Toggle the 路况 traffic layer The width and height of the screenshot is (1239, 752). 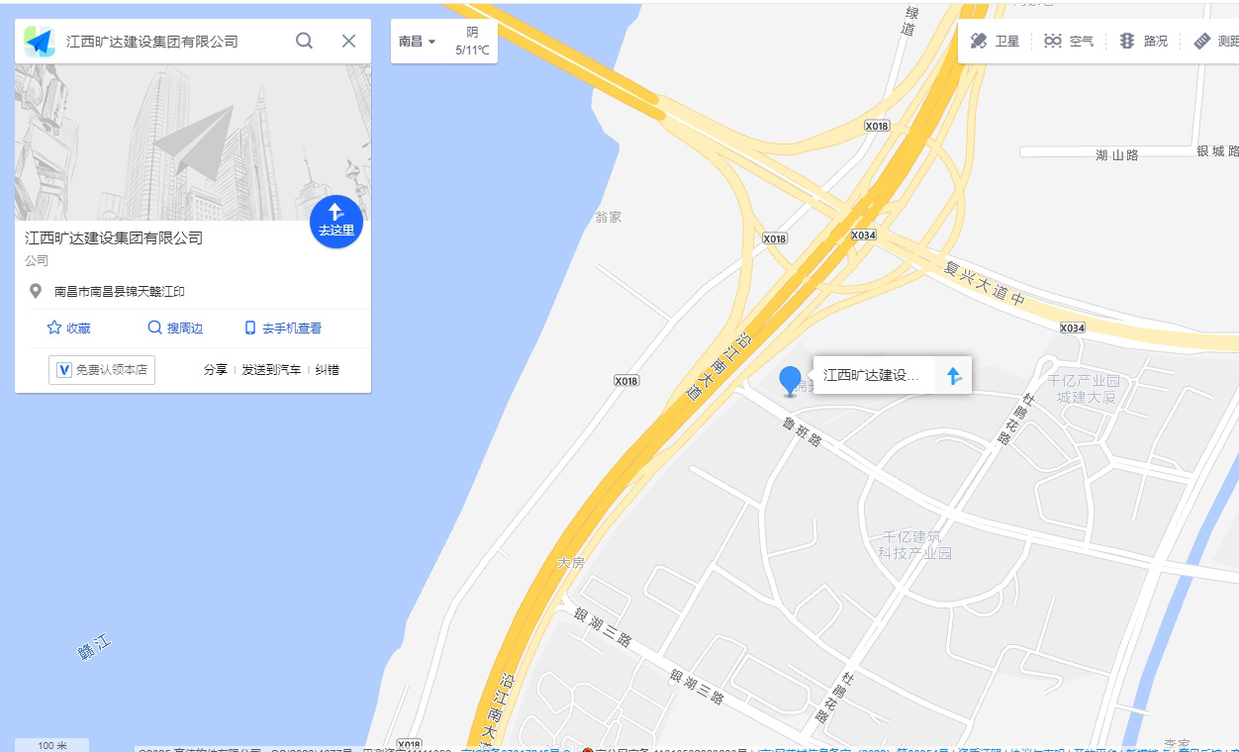(x=1143, y=41)
